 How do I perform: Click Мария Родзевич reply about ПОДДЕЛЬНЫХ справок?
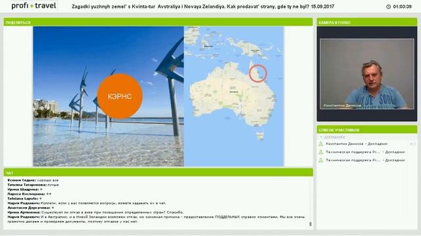[x=157, y=219]
